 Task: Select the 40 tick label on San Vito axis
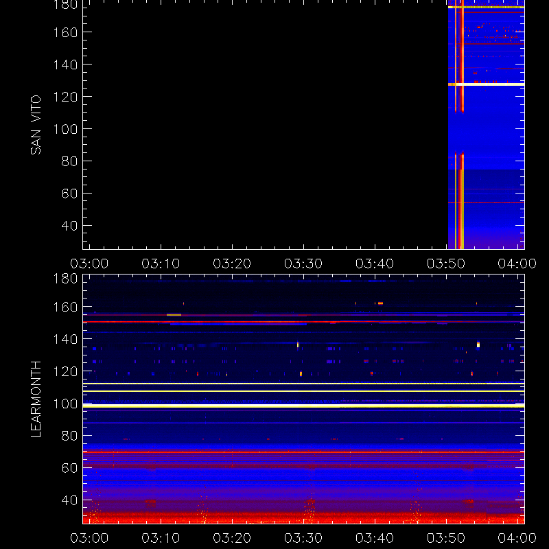(x=69, y=226)
